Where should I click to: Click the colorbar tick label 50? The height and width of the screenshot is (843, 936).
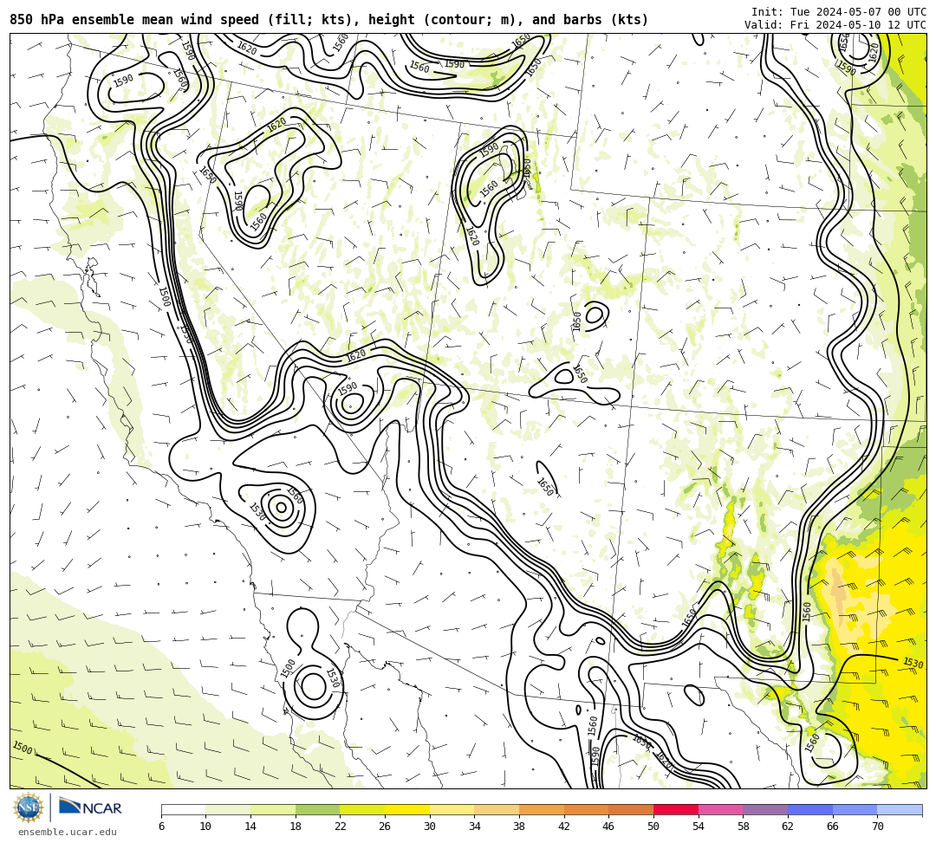pyautogui.click(x=653, y=827)
